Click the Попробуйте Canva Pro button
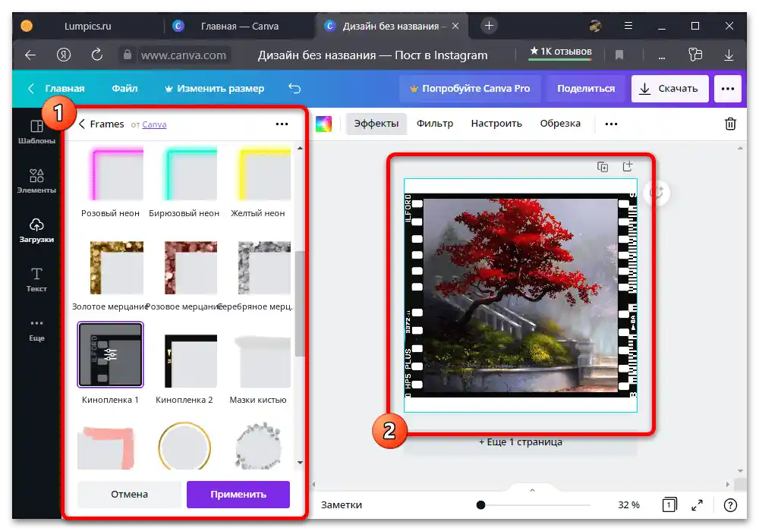The width and height of the screenshot is (759, 531). coord(470,89)
